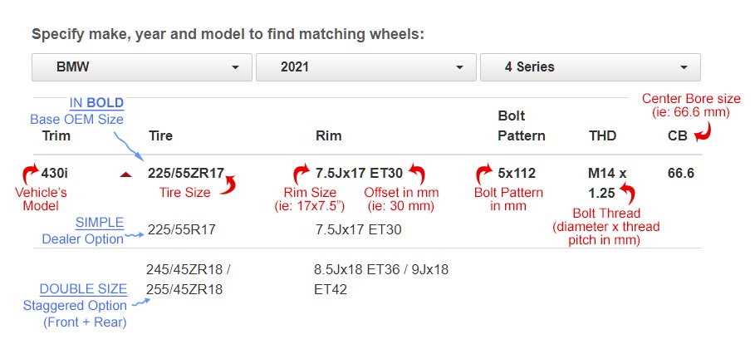Click the DOUBLE SIZE link
The image size is (755, 354).
coord(83,289)
